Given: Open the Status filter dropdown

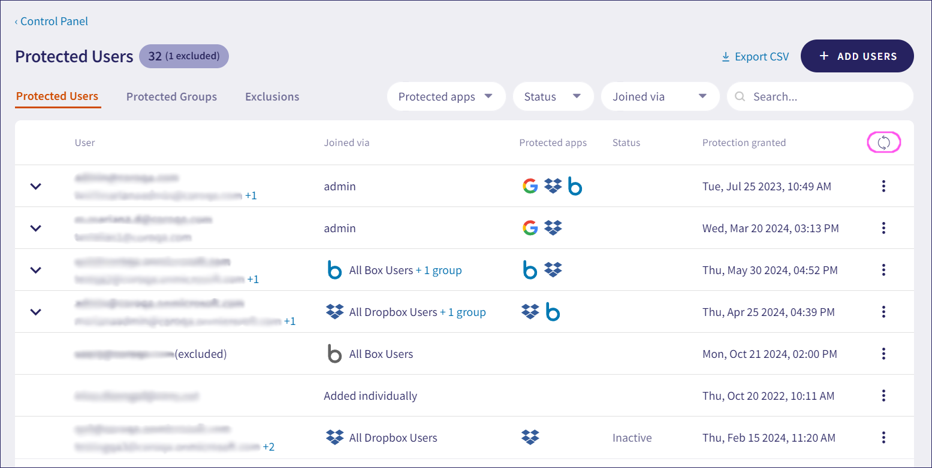Looking at the screenshot, I should (553, 96).
